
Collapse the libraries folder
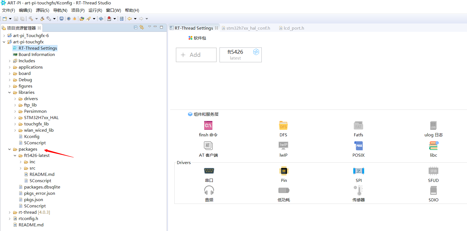[10, 92]
